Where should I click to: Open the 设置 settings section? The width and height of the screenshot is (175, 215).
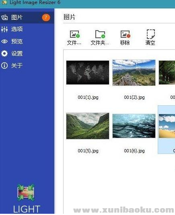pyautogui.click(x=27, y=53)
